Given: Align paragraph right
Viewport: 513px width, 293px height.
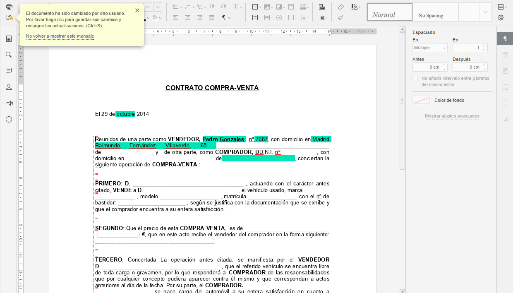Looking at the screenshot, I should (x=200, y=17).
